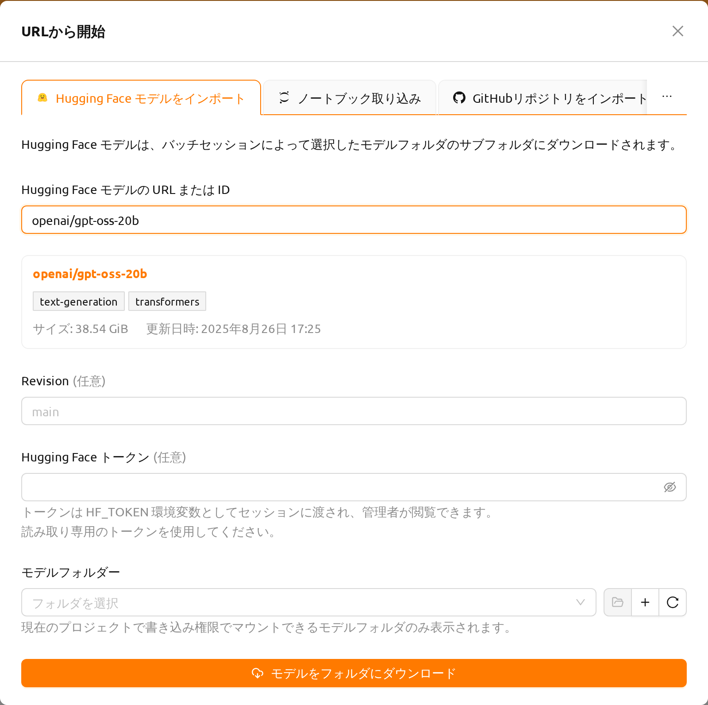
Task: Click the 更新日時 2025年8月26日 17:25 text
Action: click(234, 329)
